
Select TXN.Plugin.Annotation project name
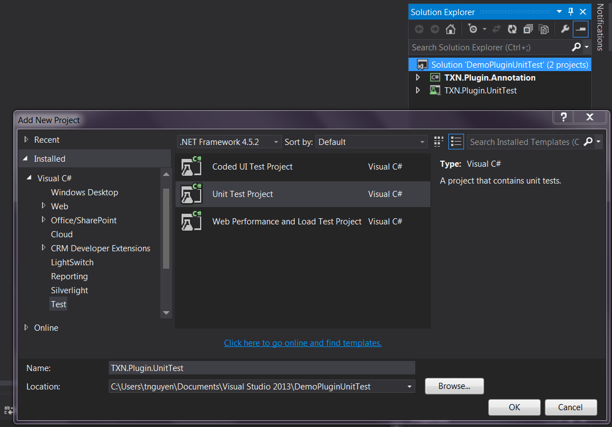pyautogui.click(x=490, y=78)
